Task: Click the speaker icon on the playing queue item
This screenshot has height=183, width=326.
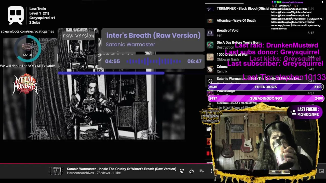Action: [x=210, y=81]
